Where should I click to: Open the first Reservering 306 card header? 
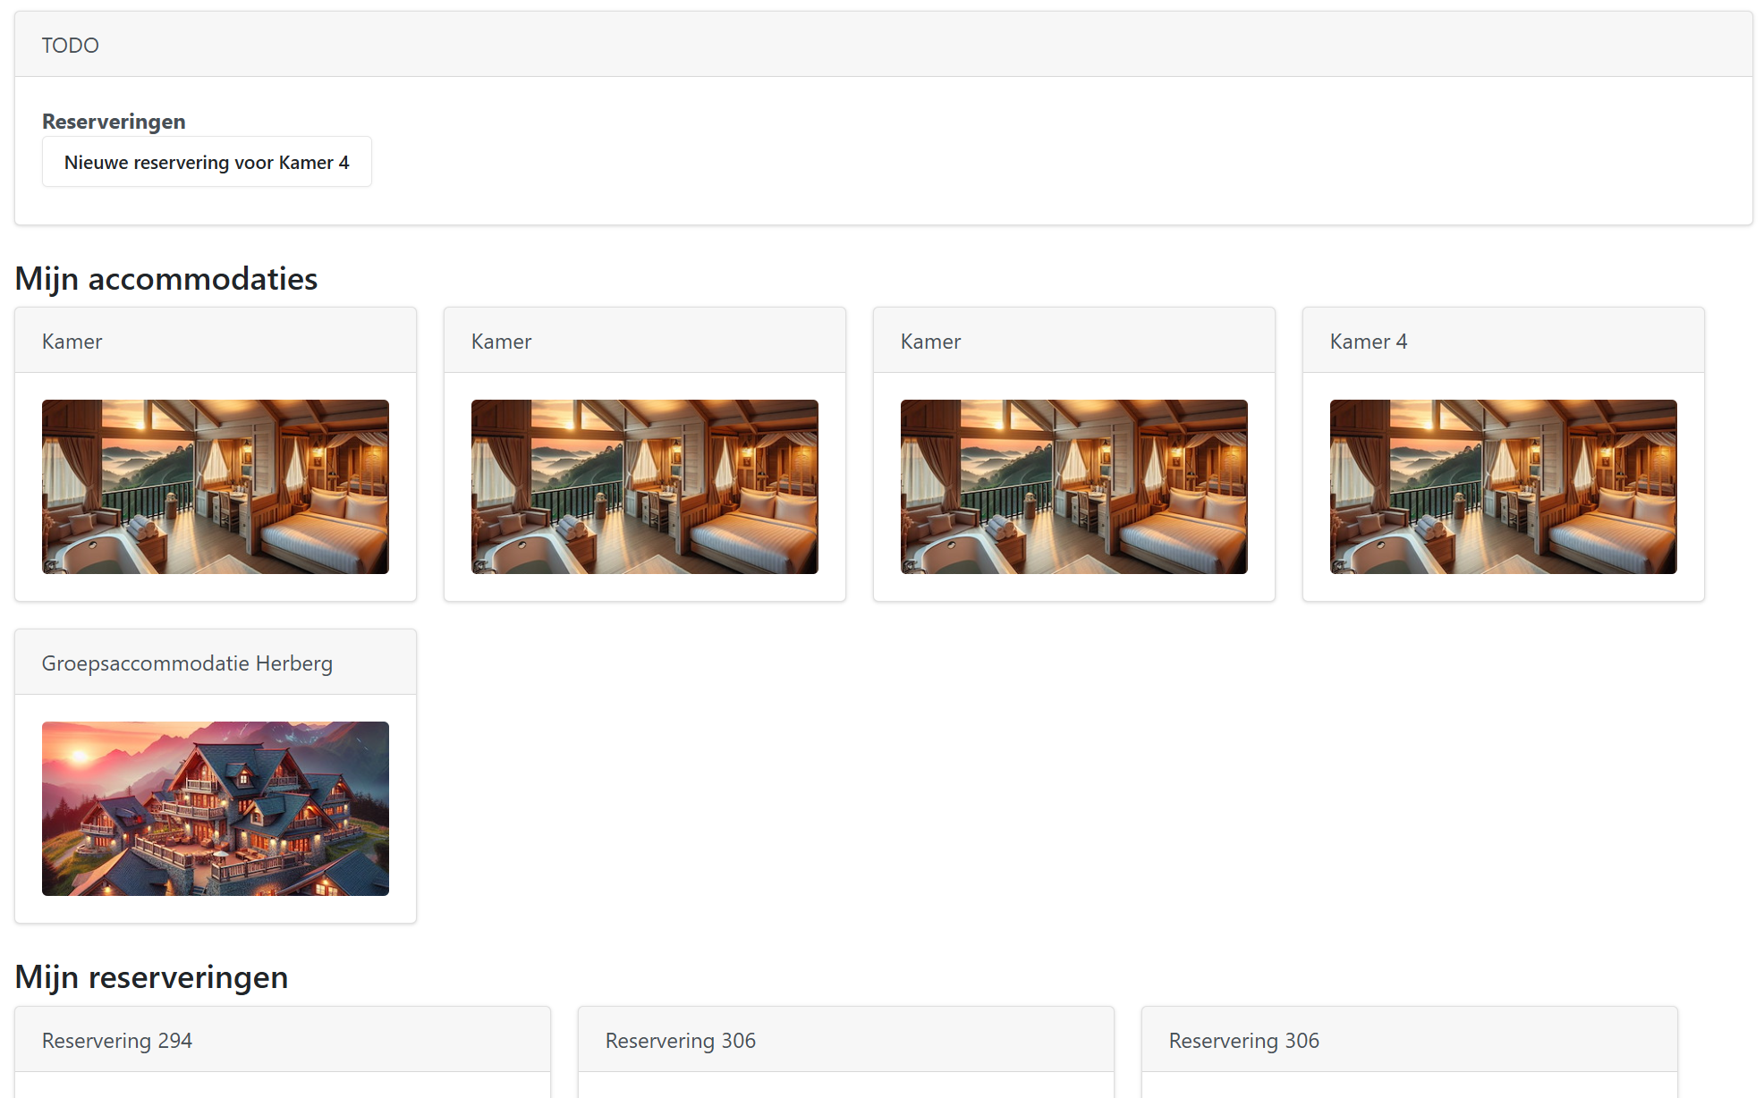tap(681, 1041)
